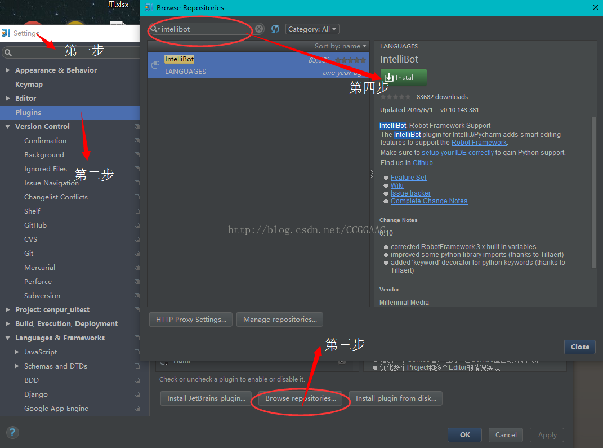The height and width of the screenshot is (448, 603).
Task: Select Mercurial settings item
Action: click(39, 268)
